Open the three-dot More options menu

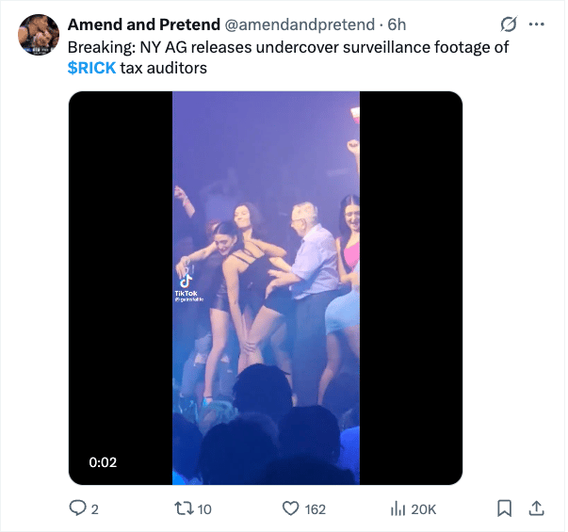pyautogui.click(x=537, y=24)
